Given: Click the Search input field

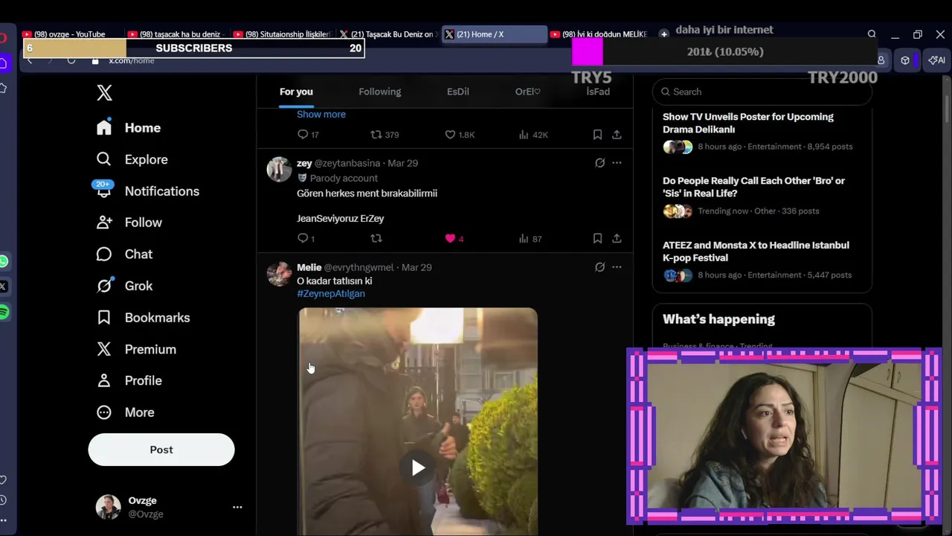Looking at the screenshot, I should 762,92.
